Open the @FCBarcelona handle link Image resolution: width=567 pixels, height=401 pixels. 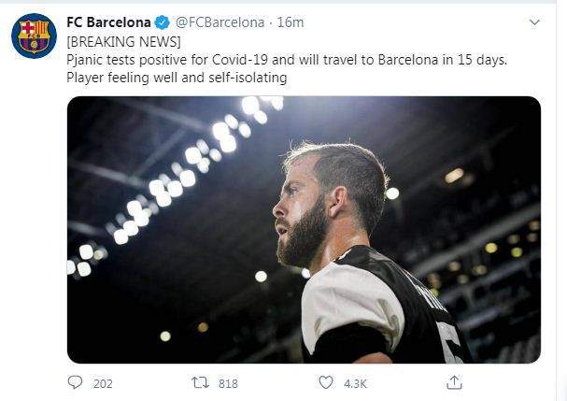(x=220, y=21)
